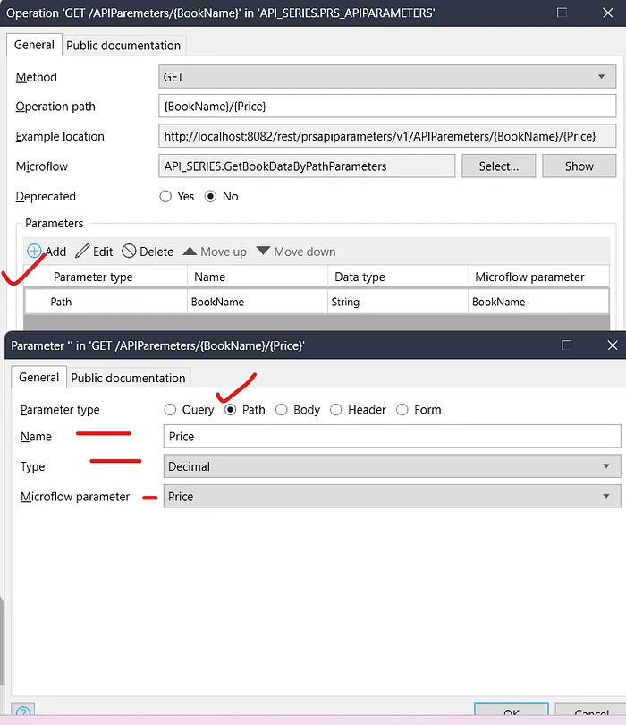Switch to Public documentation tab in Parameter dialog

click(128, 378)
